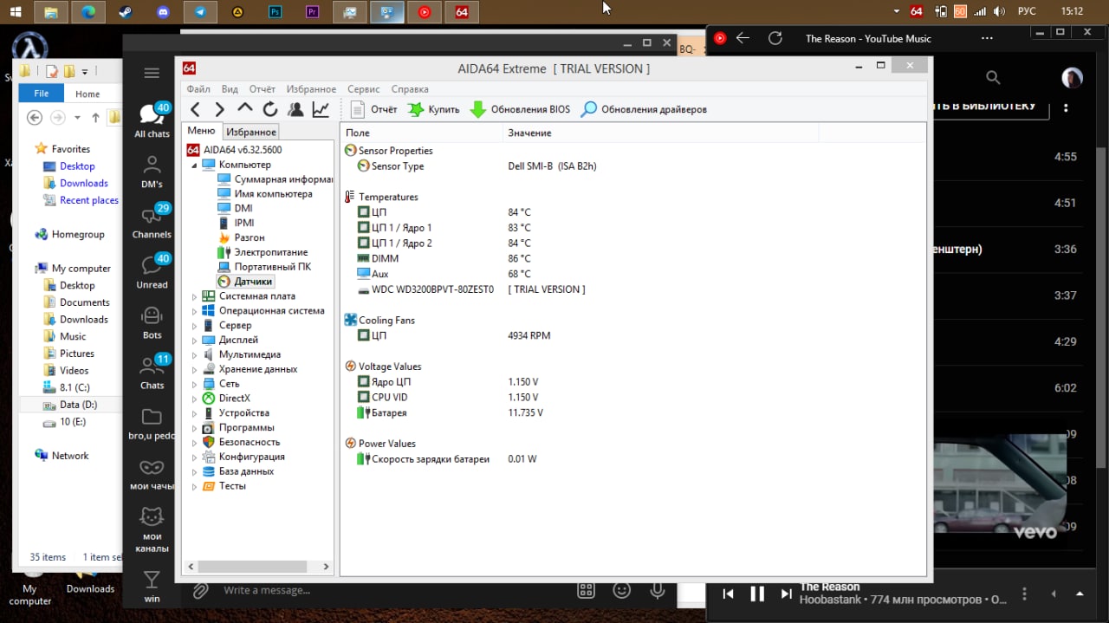The width and height of the screenshot is (1109, 623).
Task: Click Telegram voice message microphone
Action: click(658, 590)
